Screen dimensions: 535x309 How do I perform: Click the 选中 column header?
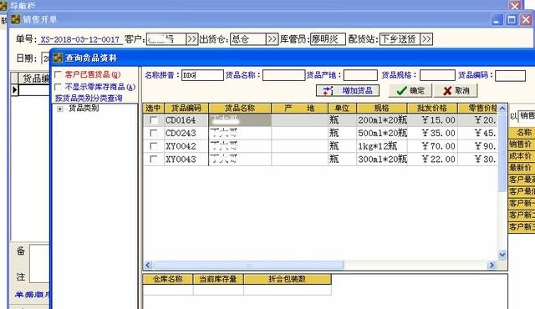[153, 109]
